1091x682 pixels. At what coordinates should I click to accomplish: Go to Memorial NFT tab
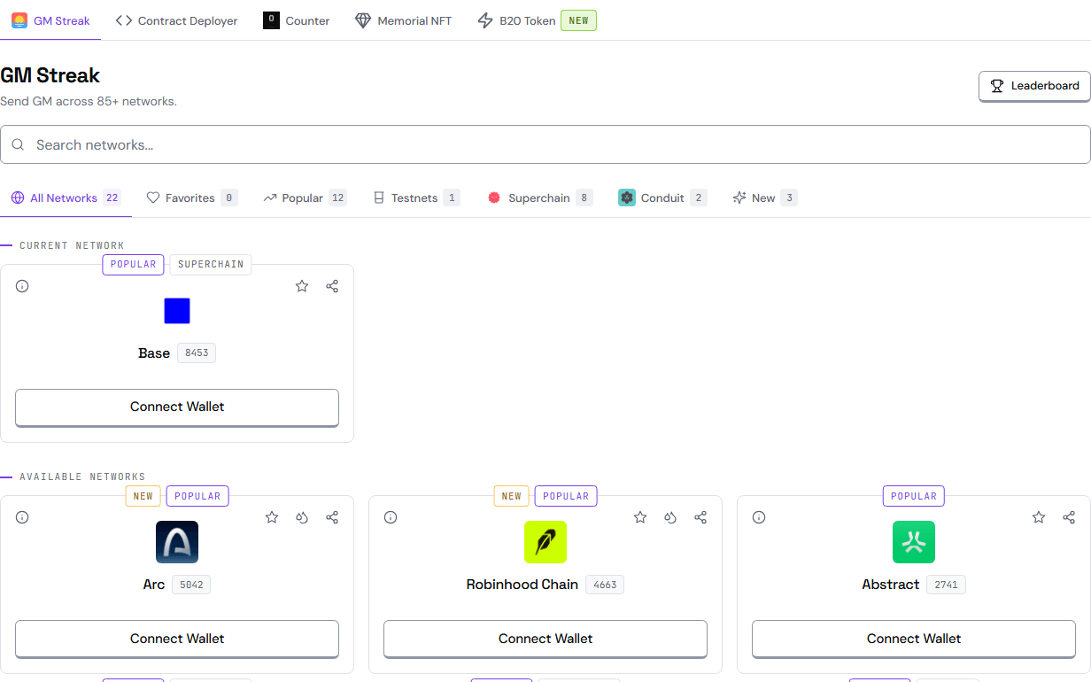403,20
